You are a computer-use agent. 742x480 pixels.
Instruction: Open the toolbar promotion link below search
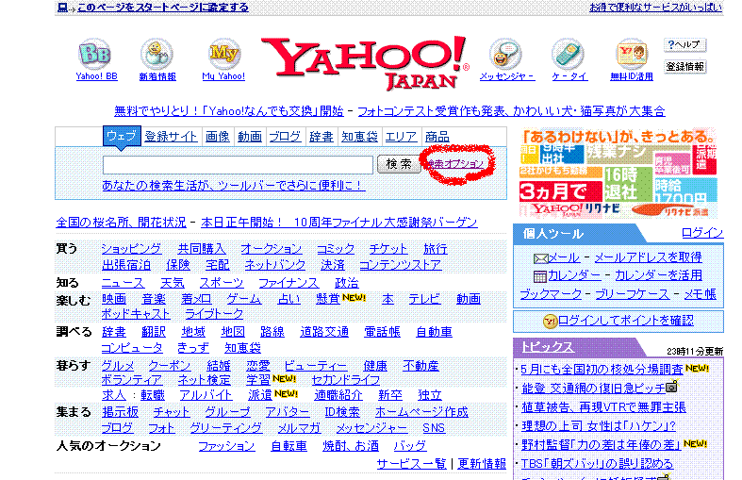click(232, 186)
